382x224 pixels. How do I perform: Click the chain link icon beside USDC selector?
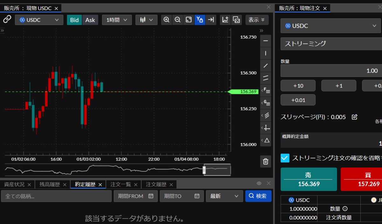tap(7, 20)
